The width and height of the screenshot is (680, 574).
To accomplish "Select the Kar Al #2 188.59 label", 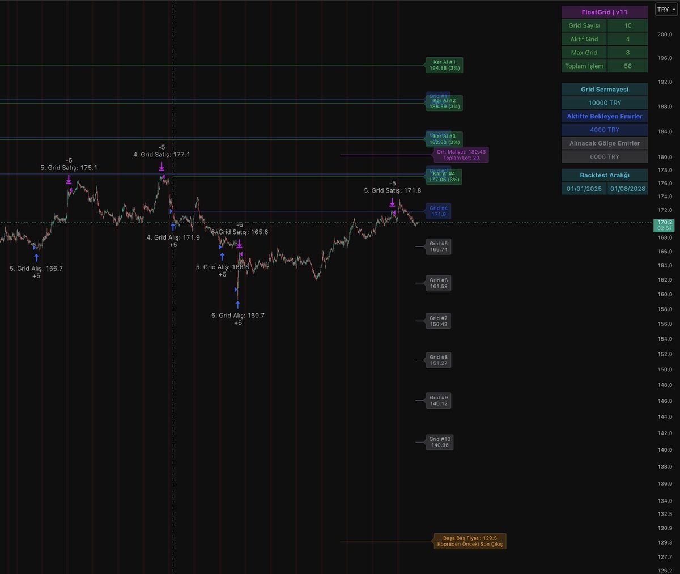I will tap(445, 103).
